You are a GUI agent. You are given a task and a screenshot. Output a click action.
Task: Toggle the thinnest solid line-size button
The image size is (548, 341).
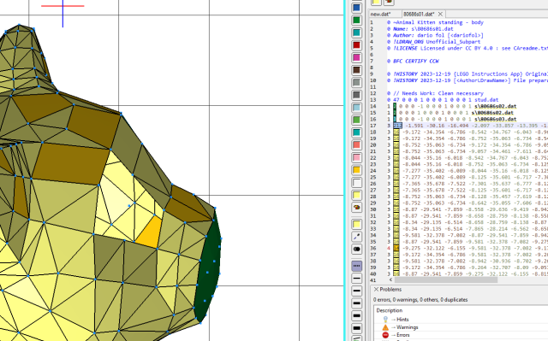(356, 279)
